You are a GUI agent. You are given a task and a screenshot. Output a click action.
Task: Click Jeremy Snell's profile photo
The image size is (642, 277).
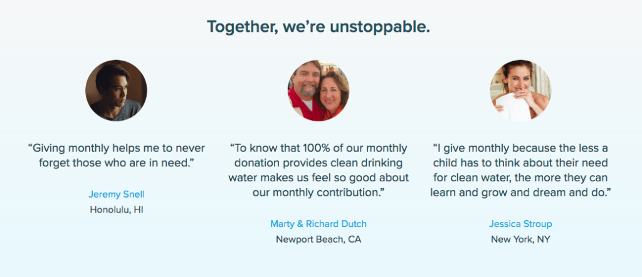116,90
